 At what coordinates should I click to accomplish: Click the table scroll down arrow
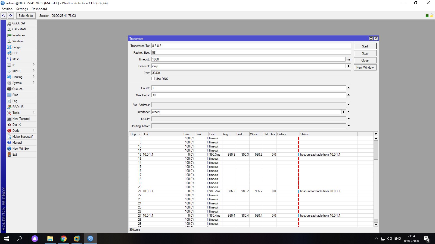376,224
